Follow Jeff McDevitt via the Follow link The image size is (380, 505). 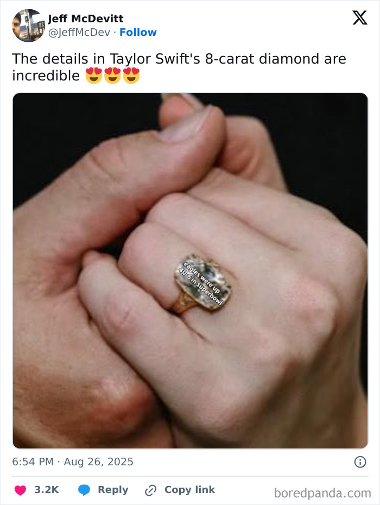tap(138, 32)
